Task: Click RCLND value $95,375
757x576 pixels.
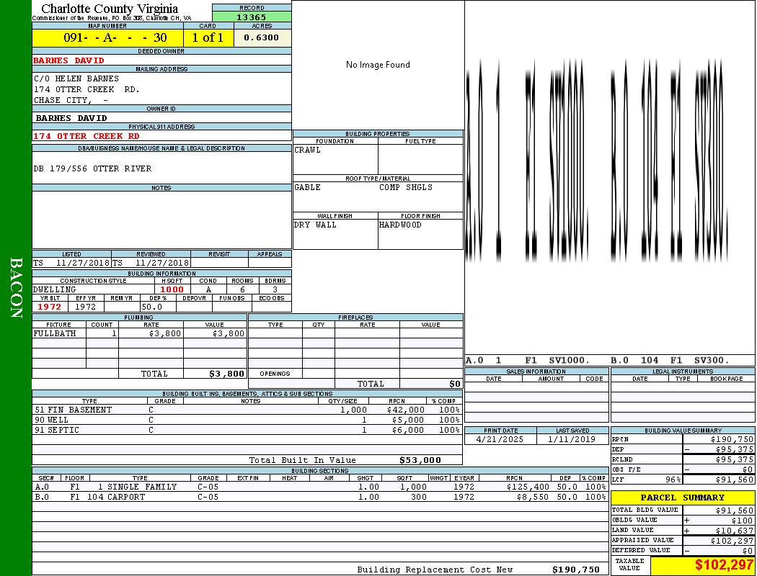Action: click(x=735, y=459)
